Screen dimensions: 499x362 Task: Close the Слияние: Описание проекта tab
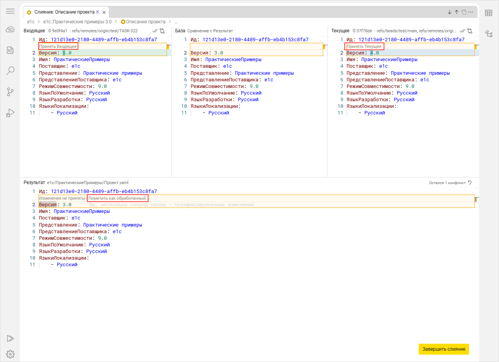pyautogui.click(x=104, y=12)
